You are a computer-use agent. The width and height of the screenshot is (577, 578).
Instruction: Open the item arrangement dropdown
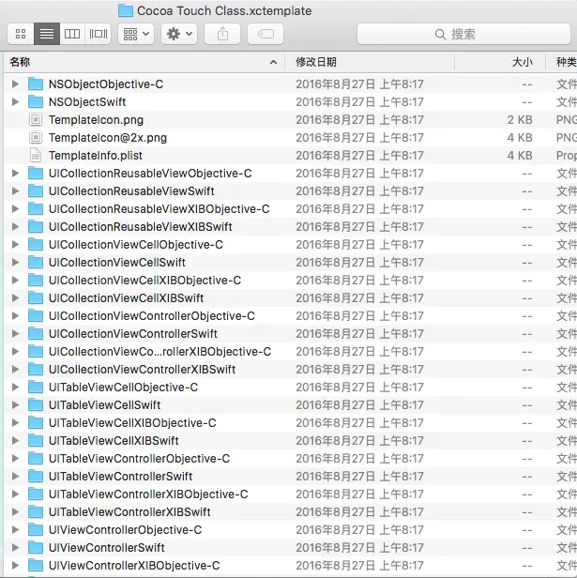click(136, 34)
